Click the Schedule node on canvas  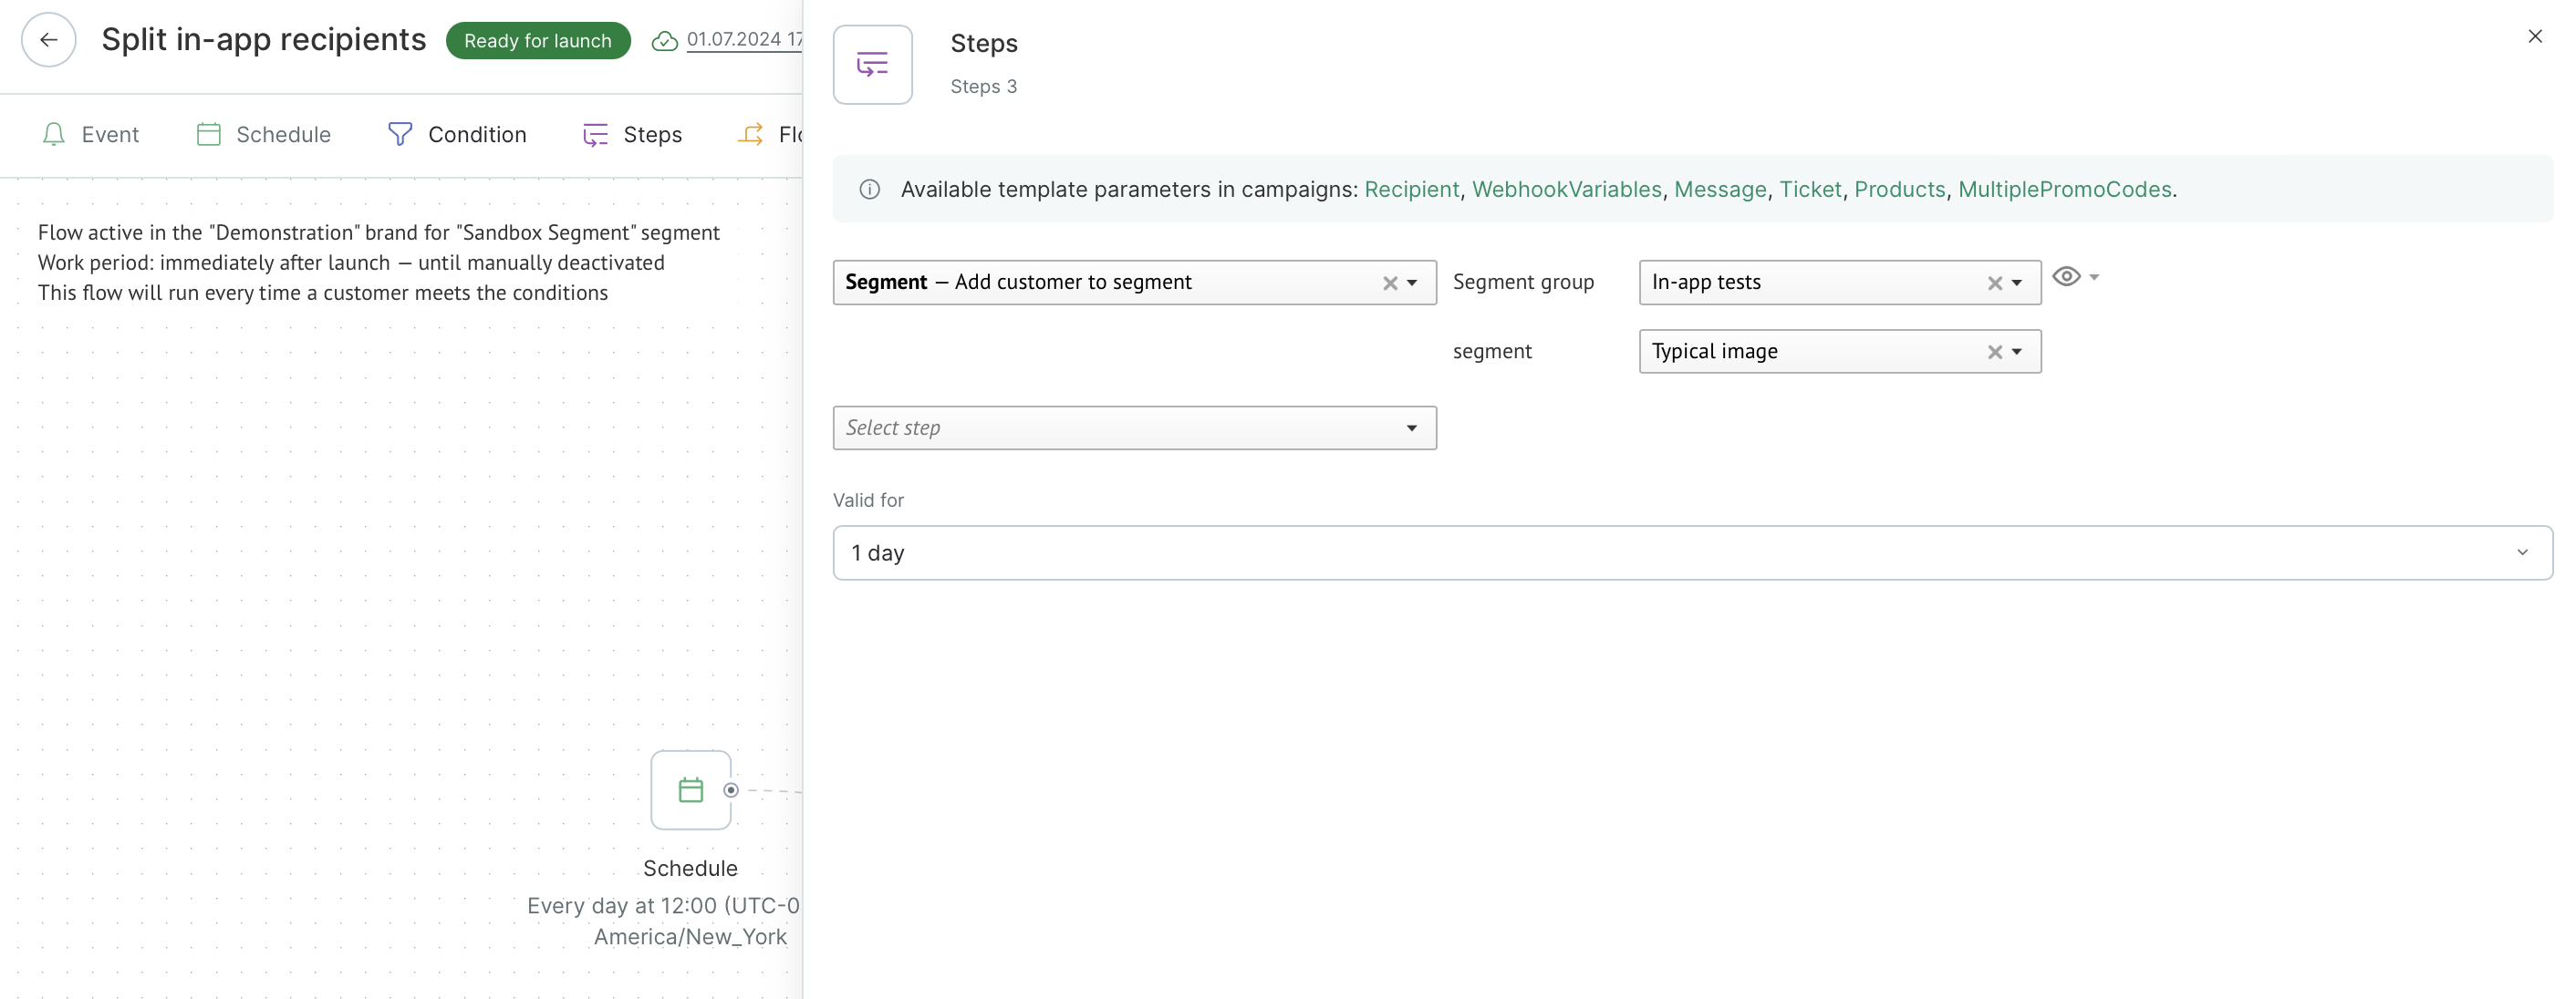tap(690, 790)
